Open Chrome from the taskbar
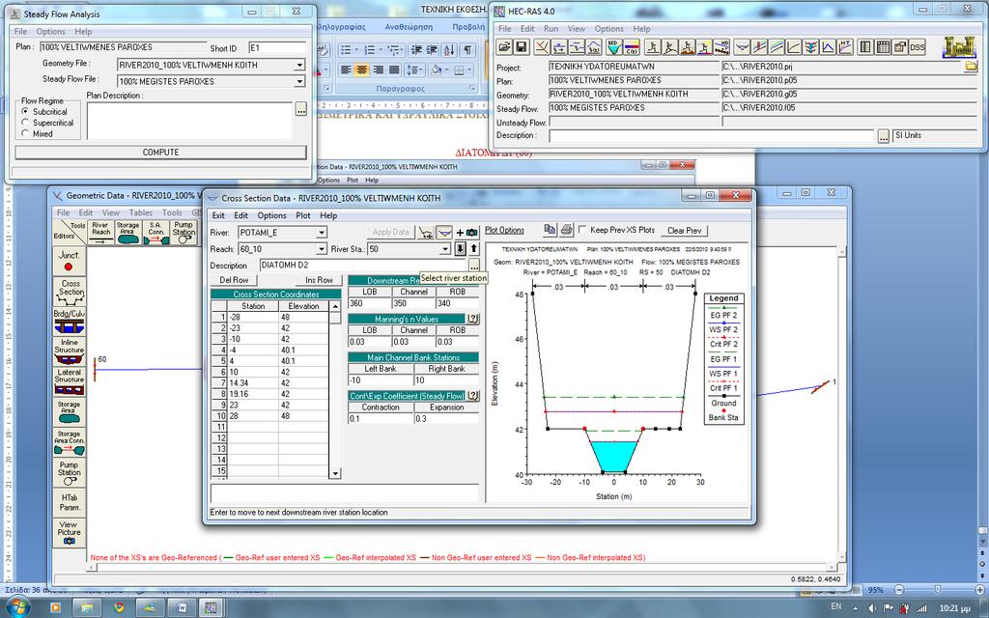This screenshot has width=989, height=618. tap(119, 608)
